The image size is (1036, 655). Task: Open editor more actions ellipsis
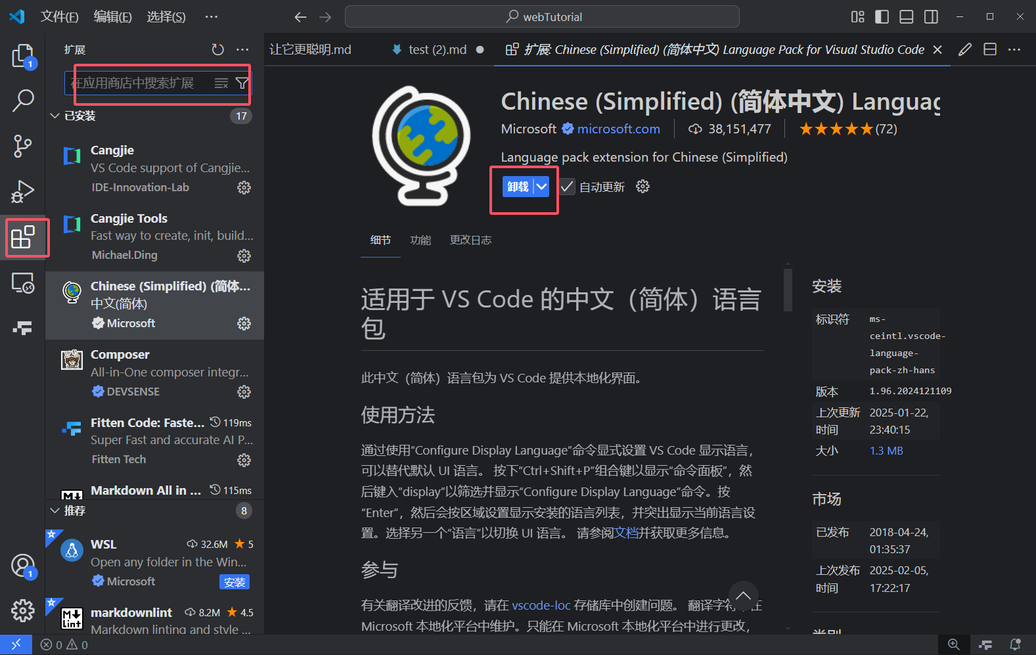click(x=1014, y=49)
